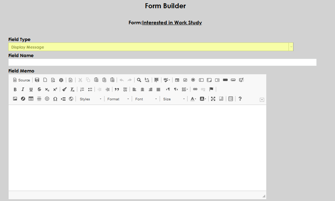The image size is (335, 201).
Task: Insert a Text Field element
Action: coord(201,80)
